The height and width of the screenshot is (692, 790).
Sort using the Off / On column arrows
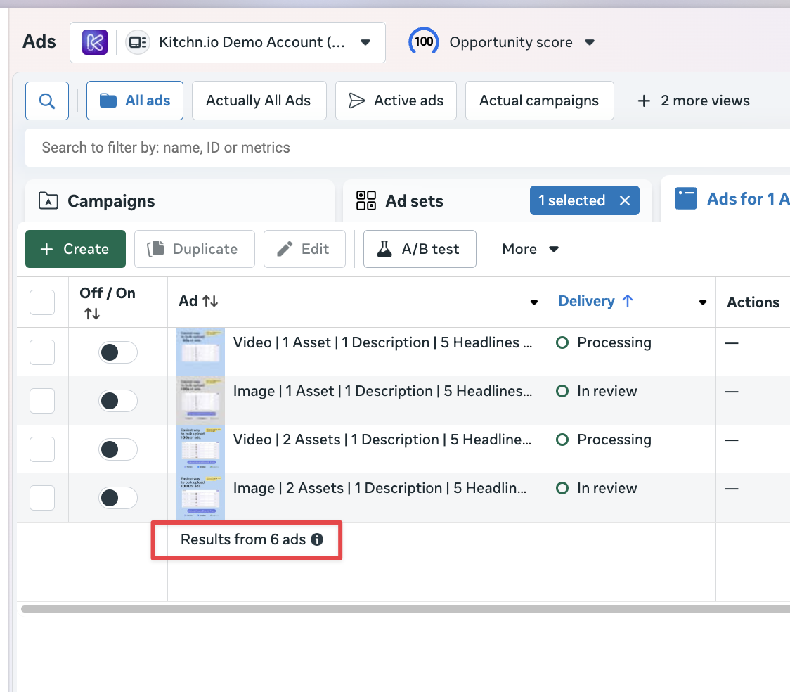[92, 314]
